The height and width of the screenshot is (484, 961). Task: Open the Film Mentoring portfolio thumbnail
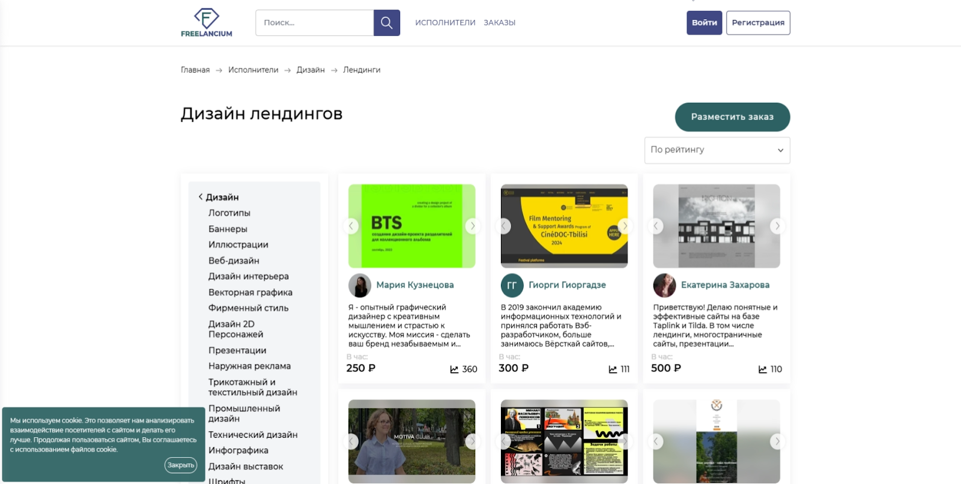pyautogui.click(x=565, y=226)
